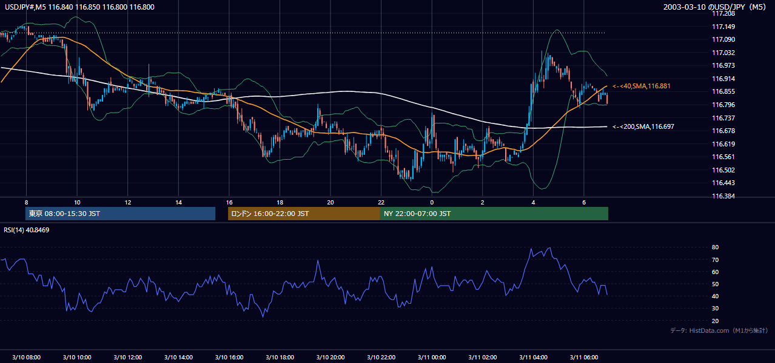Click hour label 20 under the price chart
This screenshot has width=775, height=363.
330,202
